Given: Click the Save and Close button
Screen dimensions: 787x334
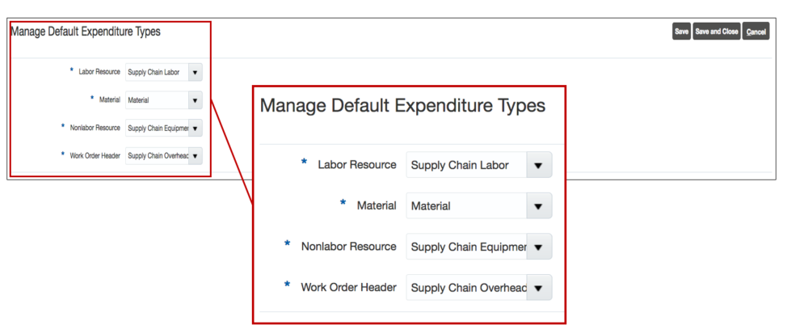Looking at the screenshot, I should coord(717,32).
